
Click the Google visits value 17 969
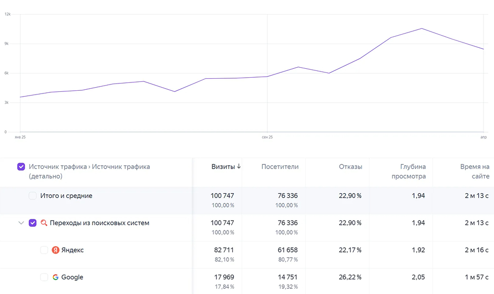[x=224, y=277]
